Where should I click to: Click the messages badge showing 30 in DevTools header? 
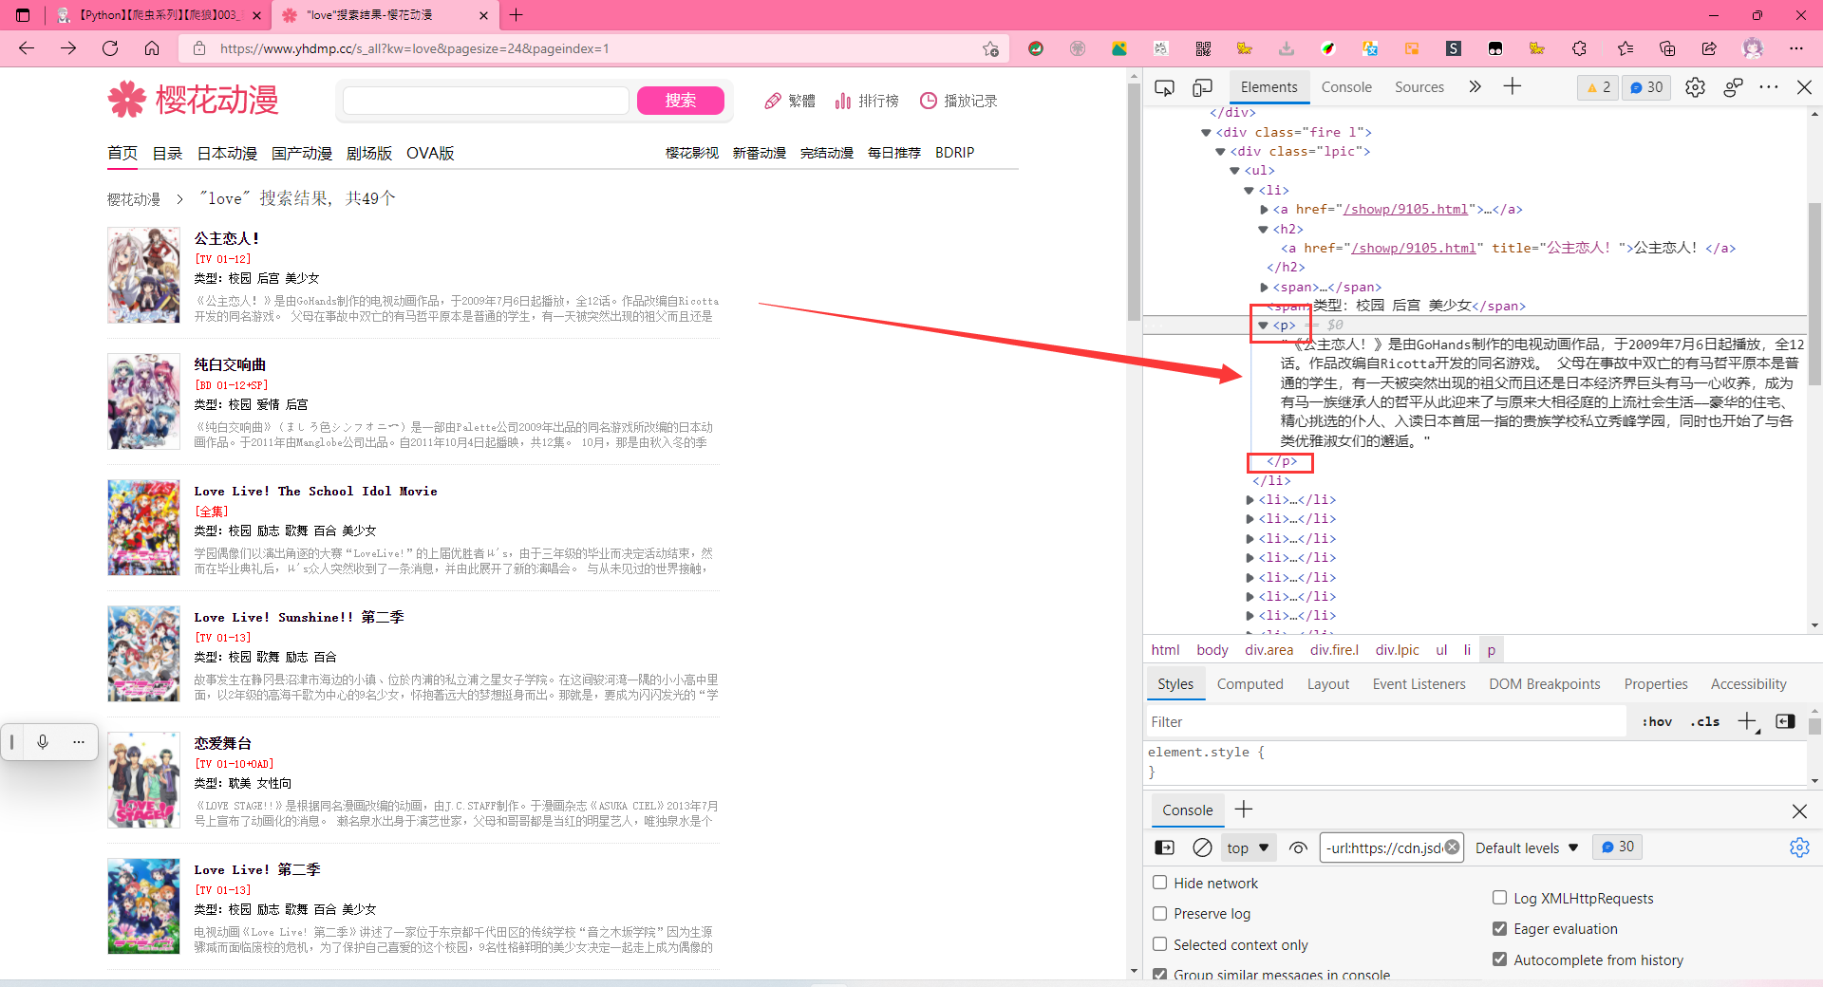[1646, 87]
